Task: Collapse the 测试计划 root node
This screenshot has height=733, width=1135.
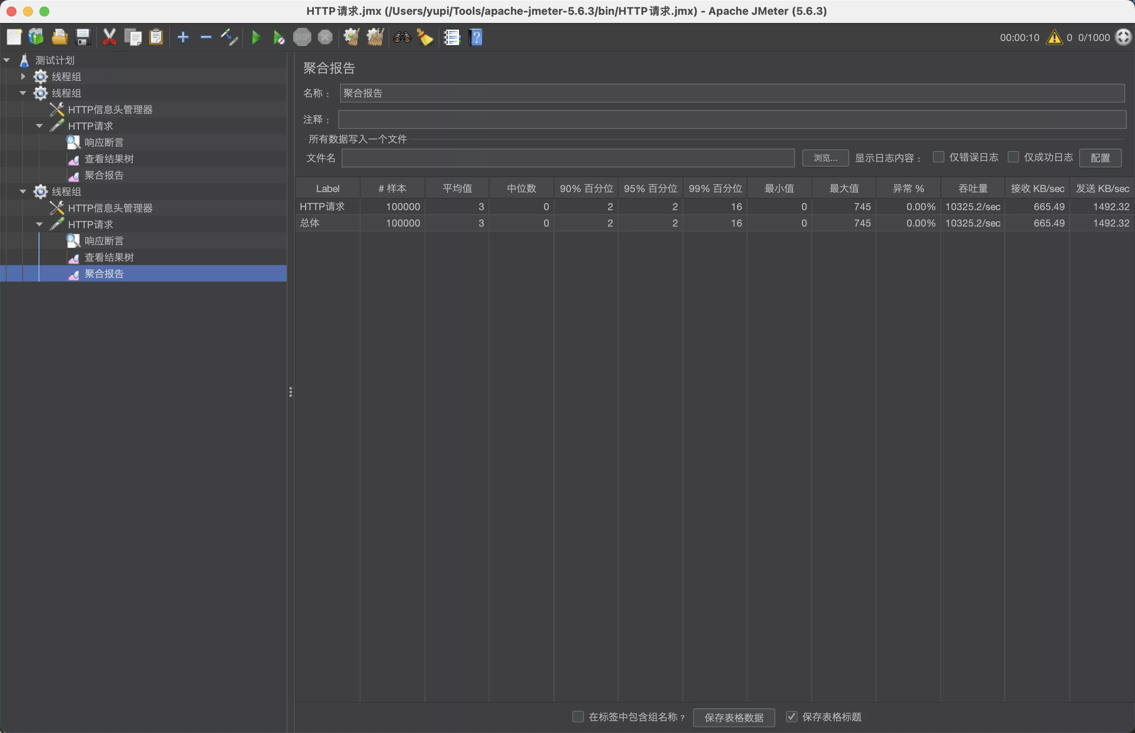Action: click(x=7, y=60)
